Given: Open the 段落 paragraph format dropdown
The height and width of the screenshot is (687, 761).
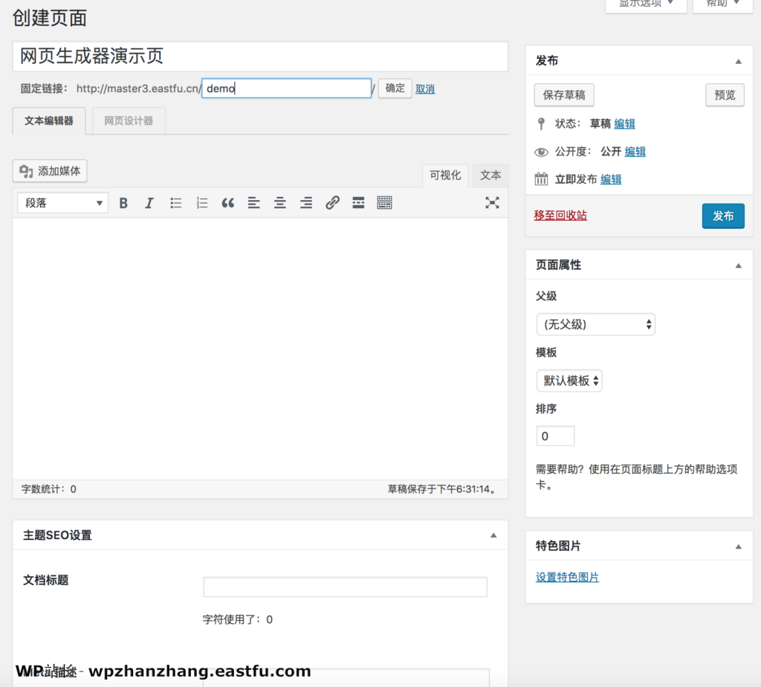Looking at the screenshot, I should (x=62, y=202).
